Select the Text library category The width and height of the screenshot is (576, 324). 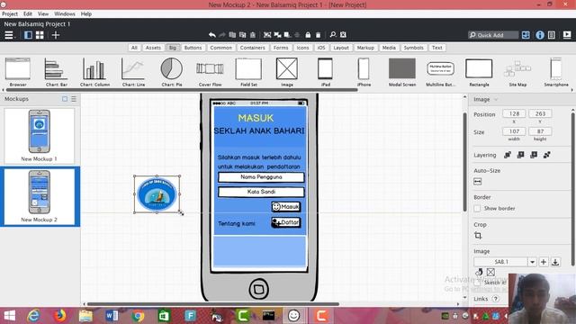(x=437, y=48)
